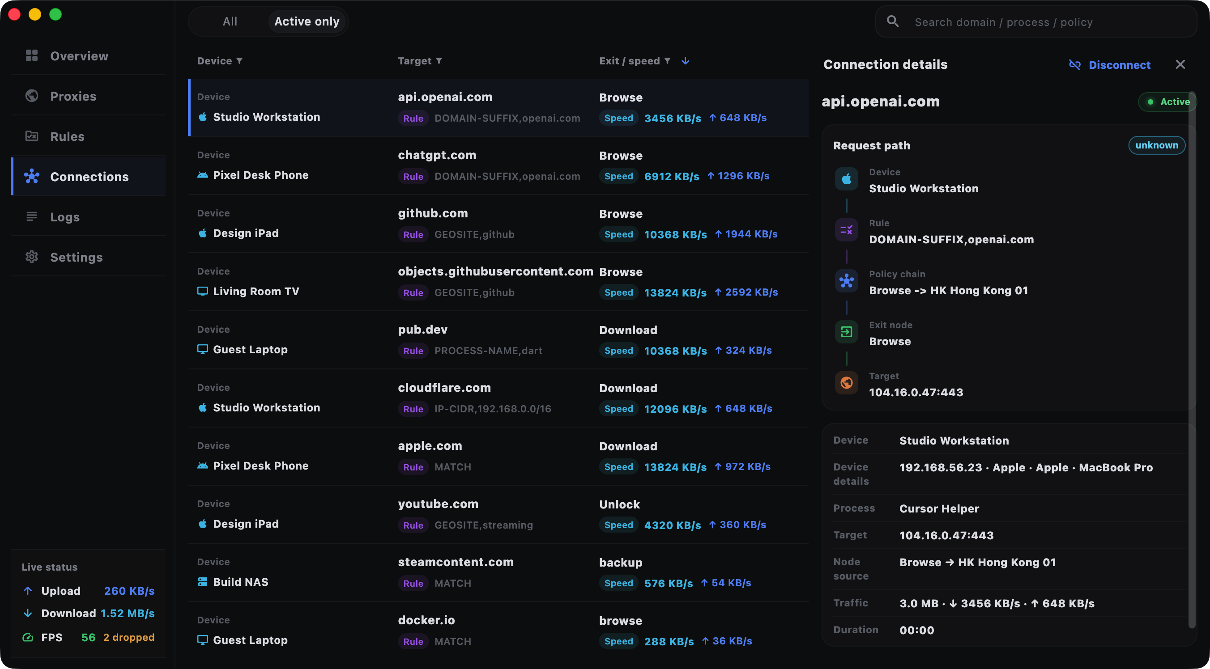Click the Download arrow icon in Live status
Screen dimensions: 1210x669
(x=28, y=613)
